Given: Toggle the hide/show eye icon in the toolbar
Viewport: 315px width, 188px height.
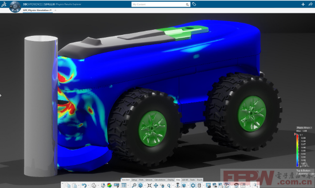Looking at the screenshot, I should point(214,185).
